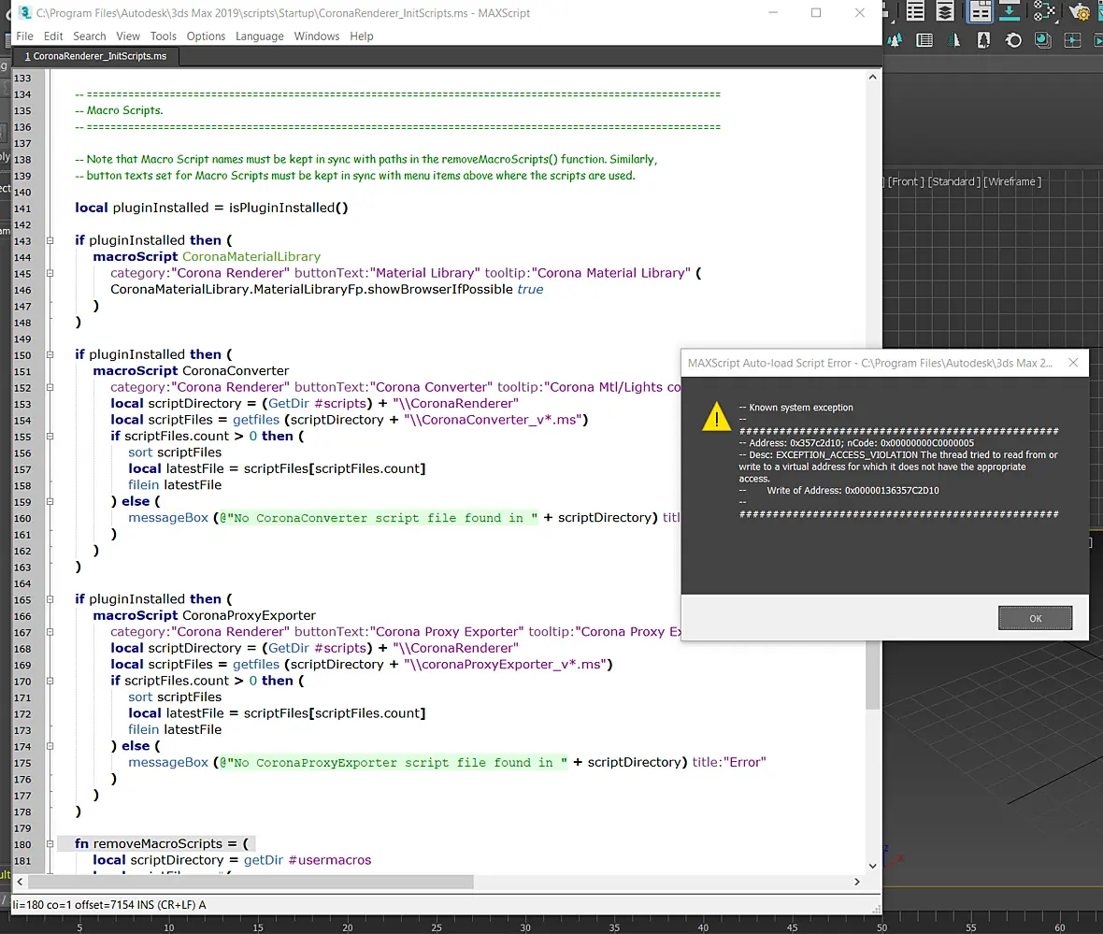The width and height of the screenshot is (1103, 934).
Task: Collapse the code fold at line 145
Action: (x=50, y=273)
